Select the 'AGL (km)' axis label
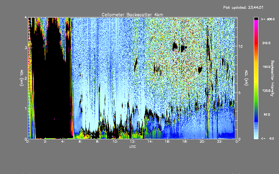 (x=22, y=78)
